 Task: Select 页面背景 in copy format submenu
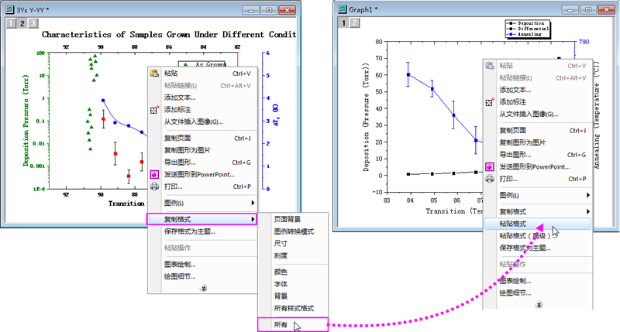287,220
